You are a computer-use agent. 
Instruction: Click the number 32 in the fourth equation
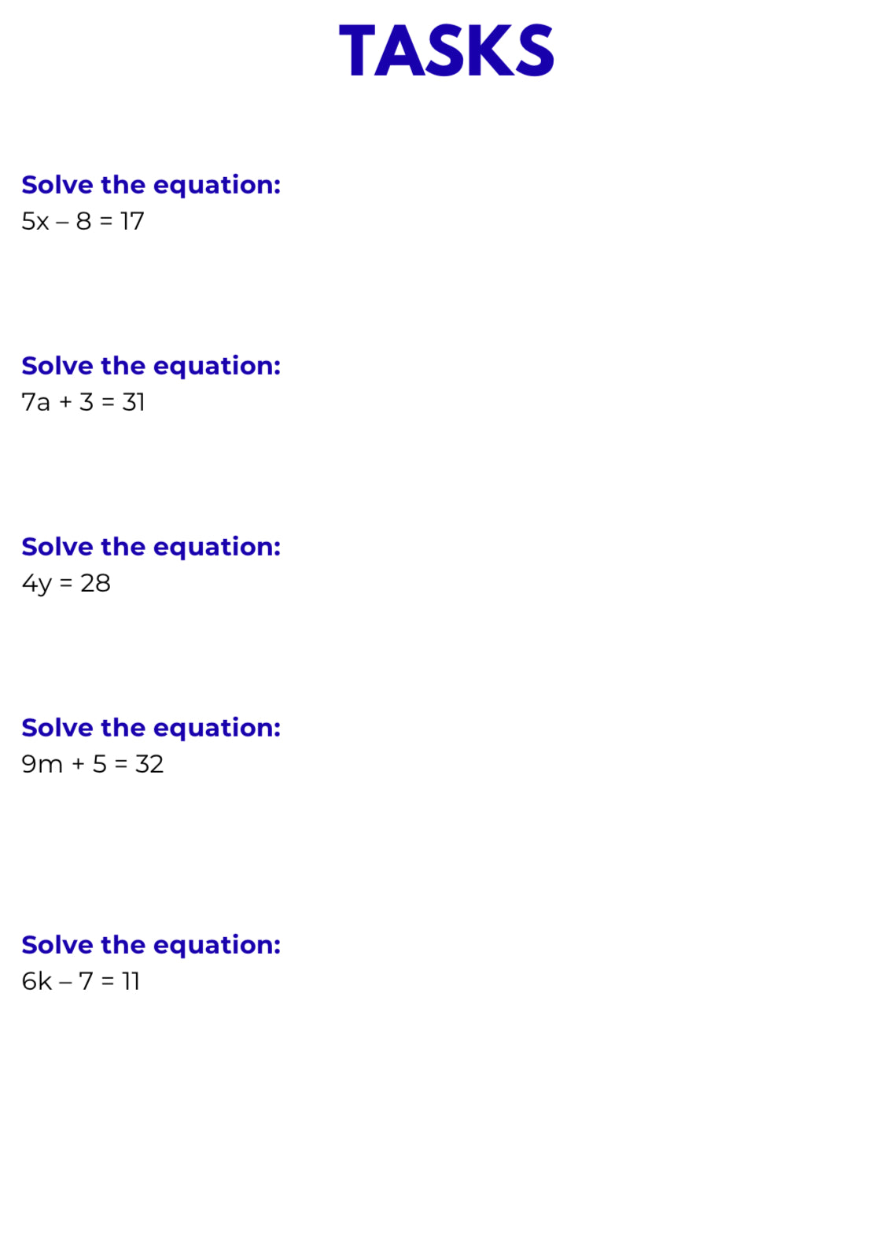[149, 764]
